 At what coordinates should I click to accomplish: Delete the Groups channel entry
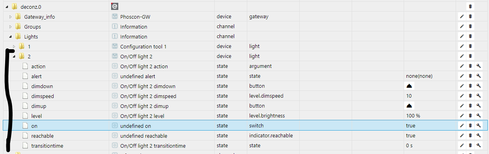[x=470, y=27]
